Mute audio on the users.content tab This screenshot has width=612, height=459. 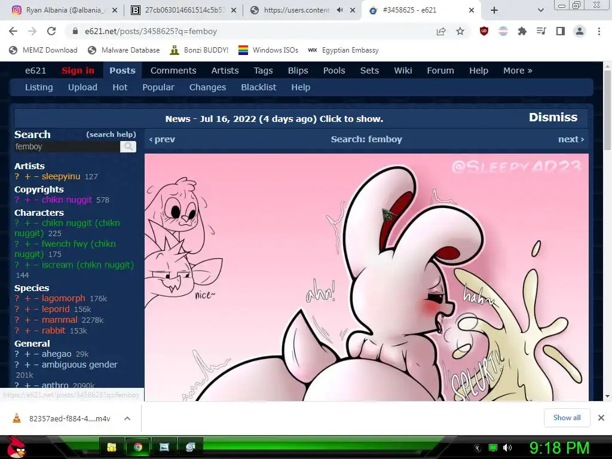click(x=340, y=10)
